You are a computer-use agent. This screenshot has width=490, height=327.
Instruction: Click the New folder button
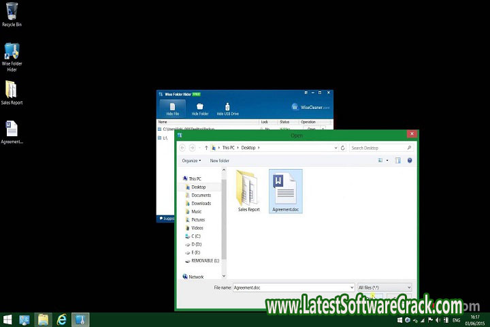(219, 161)
